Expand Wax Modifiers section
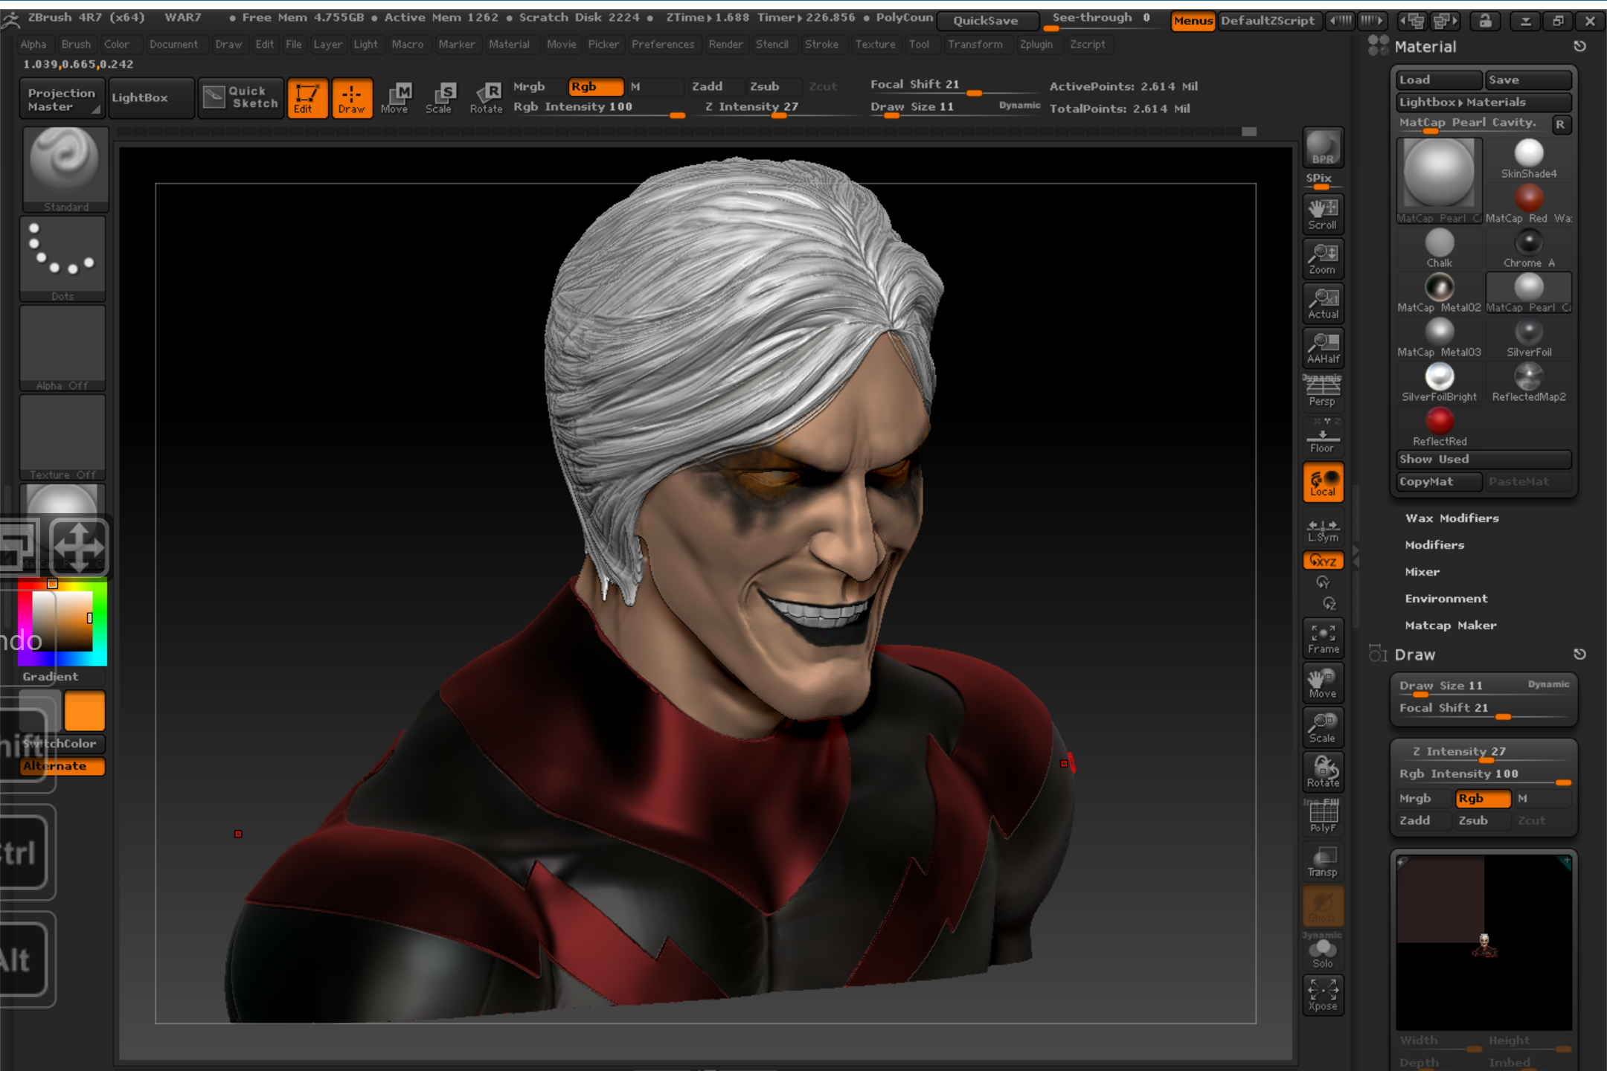The width and height of the screenshot is (1607, 1071). tap(1452, 518)
